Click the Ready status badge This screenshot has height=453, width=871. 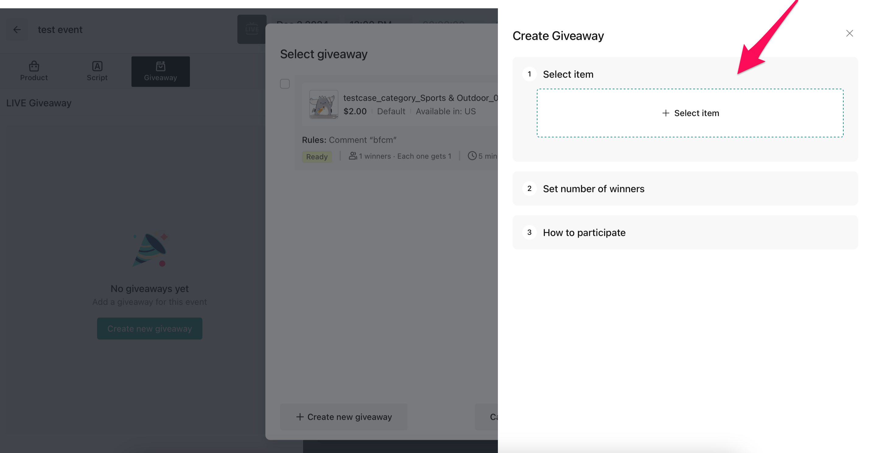click(x=317, y=157)
